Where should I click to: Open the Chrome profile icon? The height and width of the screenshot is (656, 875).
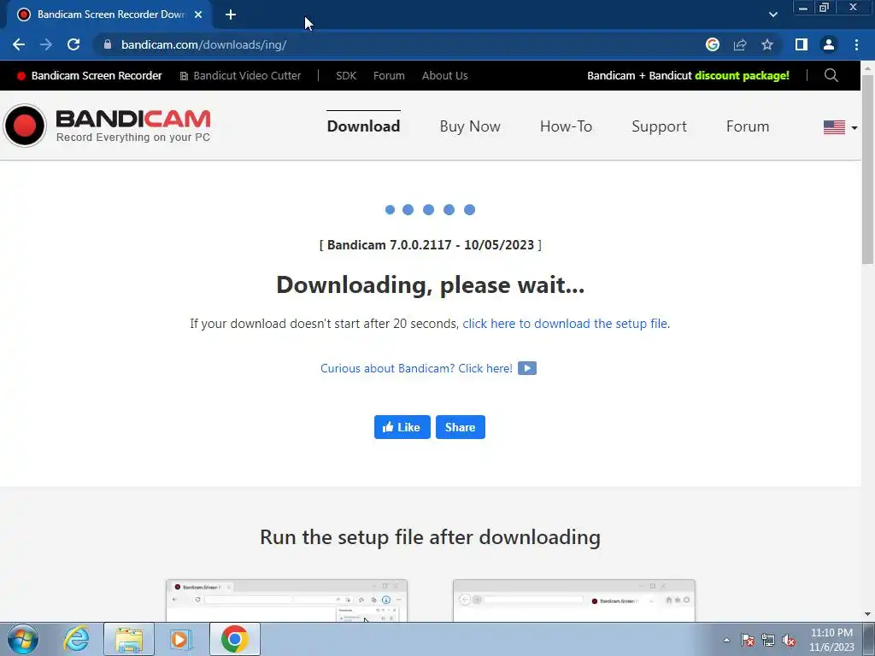point(829,44)
